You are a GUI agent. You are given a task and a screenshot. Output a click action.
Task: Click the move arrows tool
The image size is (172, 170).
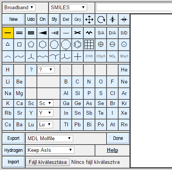(x=89, y=19)
